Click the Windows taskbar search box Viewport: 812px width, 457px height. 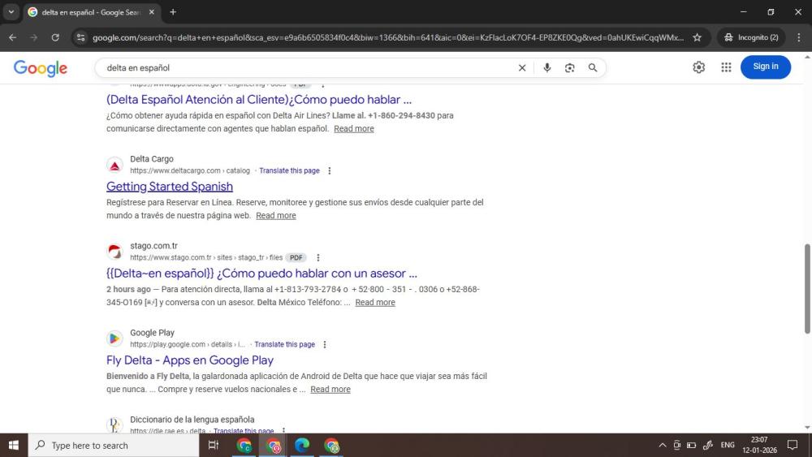pyautogui.click(x=114, y=446)
